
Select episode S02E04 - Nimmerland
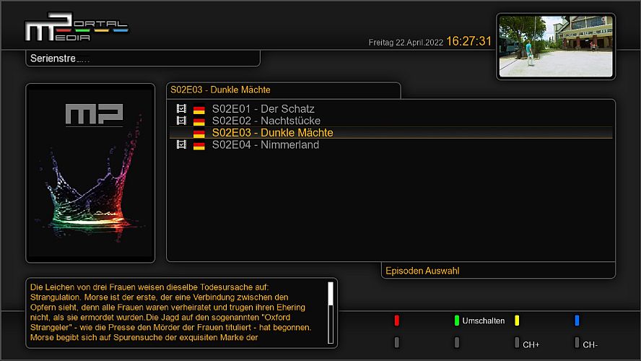point(265,145)
